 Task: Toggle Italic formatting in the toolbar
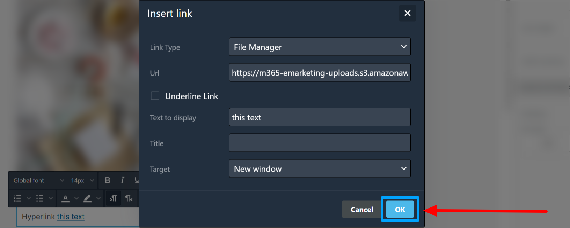(x=122, y=180)
